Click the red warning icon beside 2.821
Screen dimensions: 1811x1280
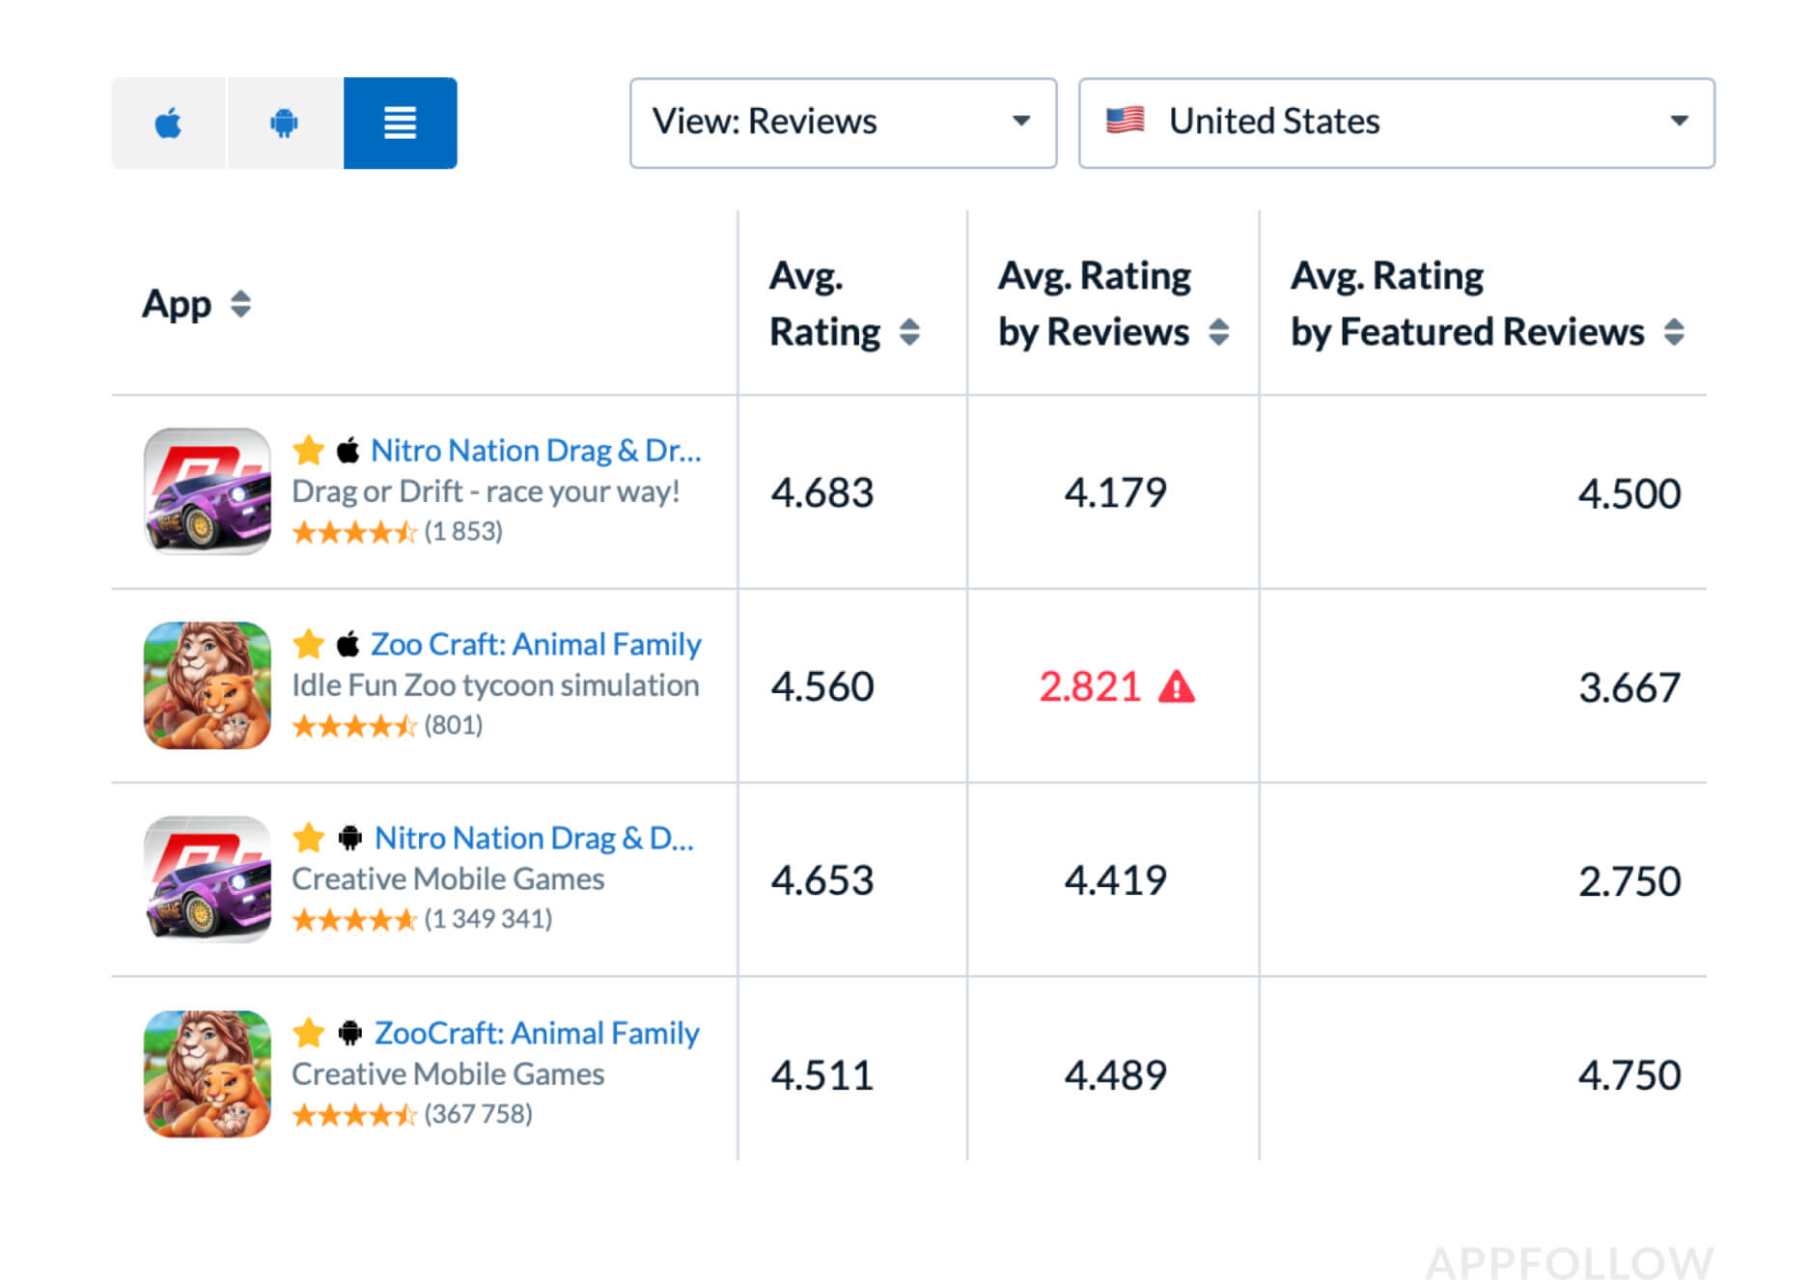pos(1177,686)
